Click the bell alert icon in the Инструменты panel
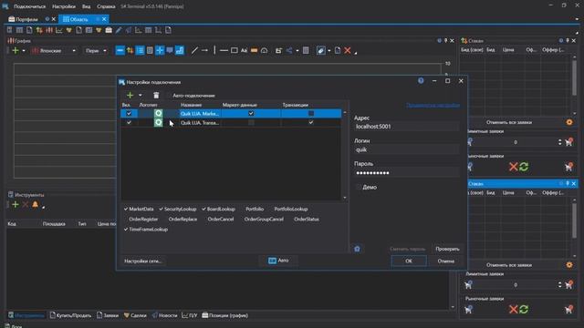This screenshot has height=328, width=584. pos(35,204)
